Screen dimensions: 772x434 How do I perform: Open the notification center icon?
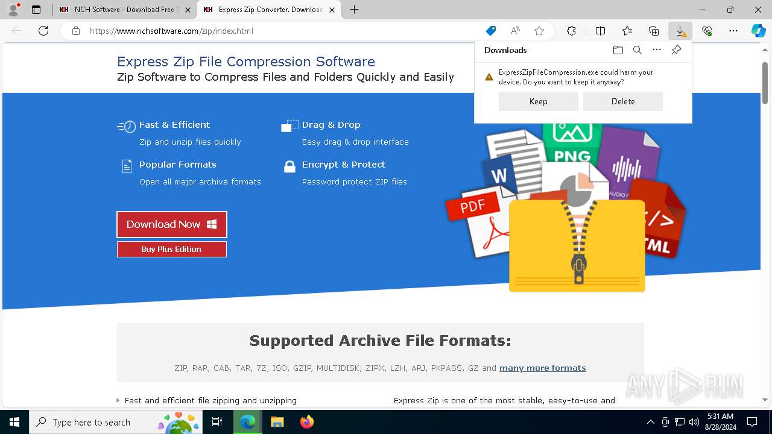(x=752, y=422)
